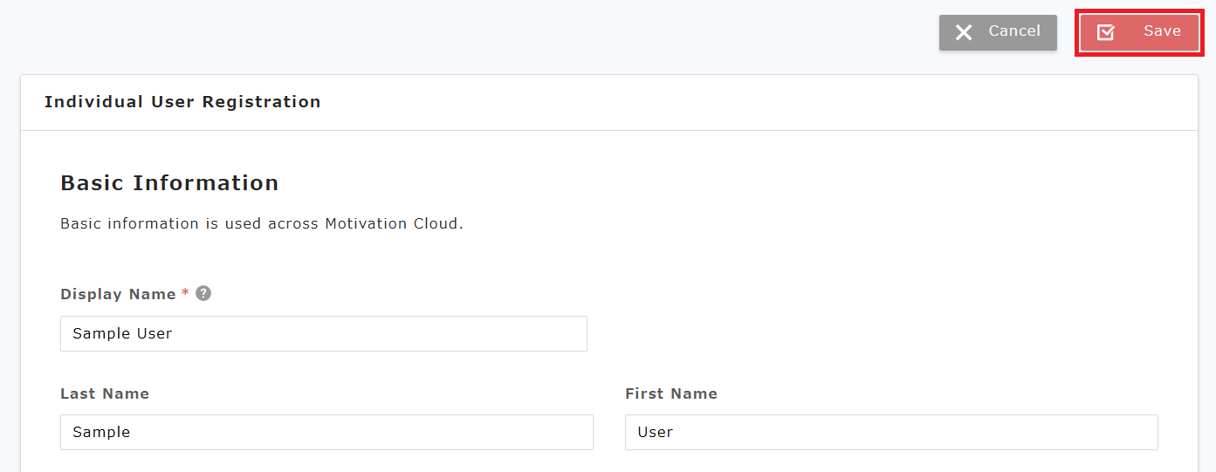
Task: Select the First Name input field
Action: (x=891, y=432)
